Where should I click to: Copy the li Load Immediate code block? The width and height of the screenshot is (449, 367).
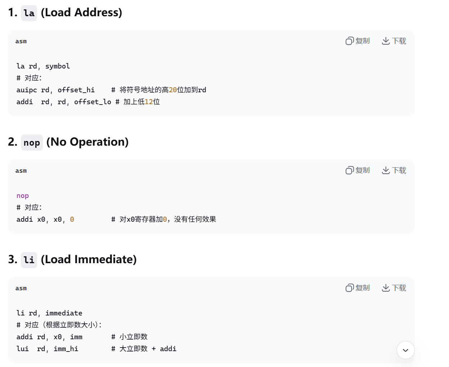pyautogui.click(x=357, y=288)
